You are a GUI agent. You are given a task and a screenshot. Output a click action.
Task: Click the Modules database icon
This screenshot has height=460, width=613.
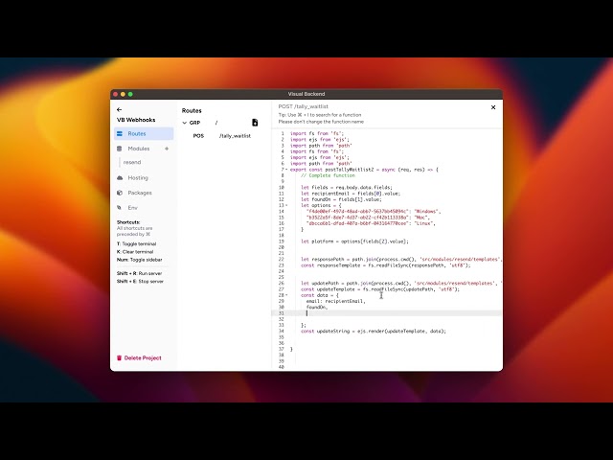pyautogui.click(x=119, y=149)
